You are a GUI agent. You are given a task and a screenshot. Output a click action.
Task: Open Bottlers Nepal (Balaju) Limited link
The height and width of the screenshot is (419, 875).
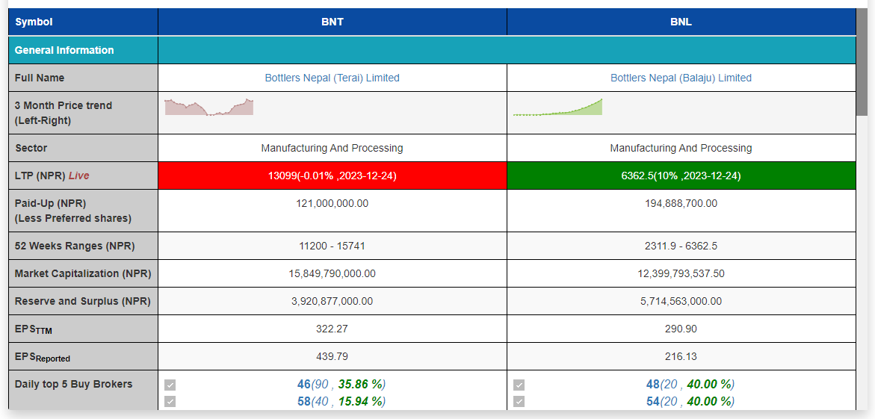[x=681, y=78]
